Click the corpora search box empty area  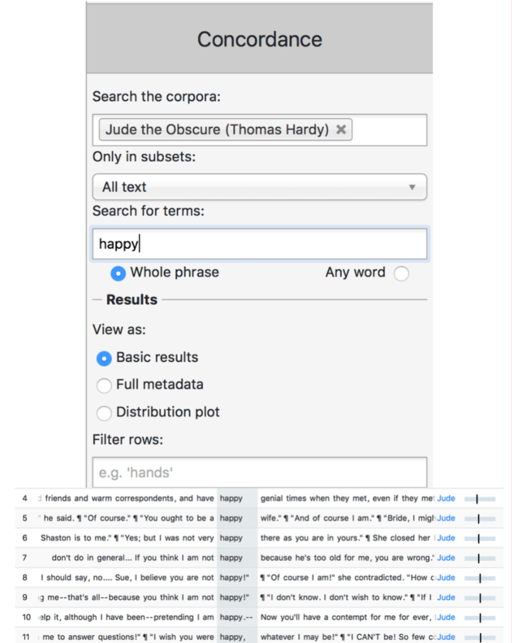pos(388,130)
